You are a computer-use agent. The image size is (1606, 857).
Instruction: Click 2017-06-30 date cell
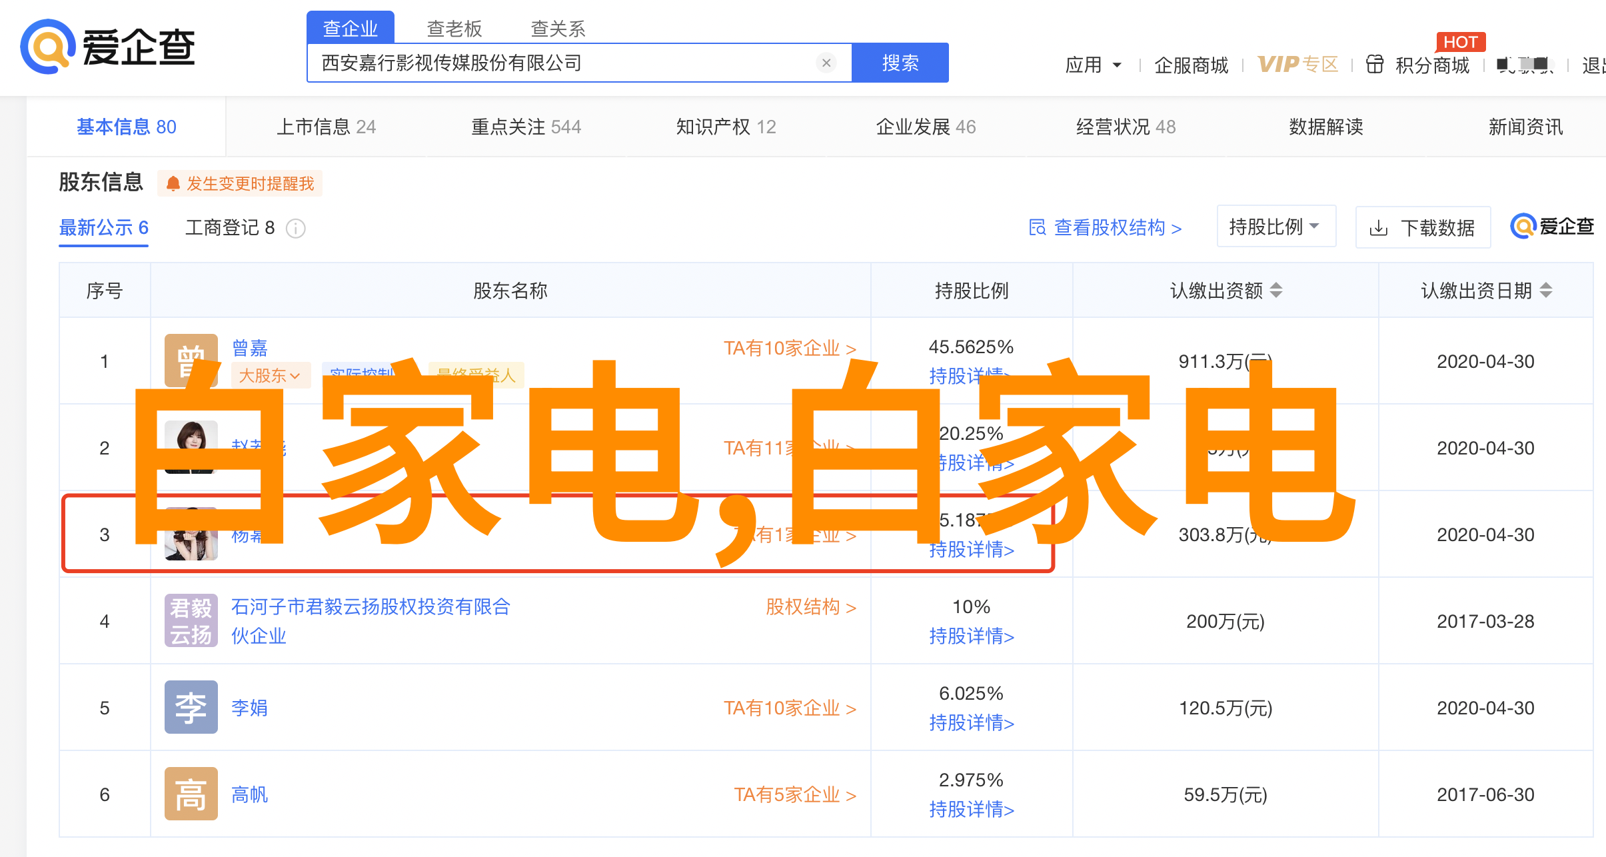pyautogui.click(x=1485, y=794)
